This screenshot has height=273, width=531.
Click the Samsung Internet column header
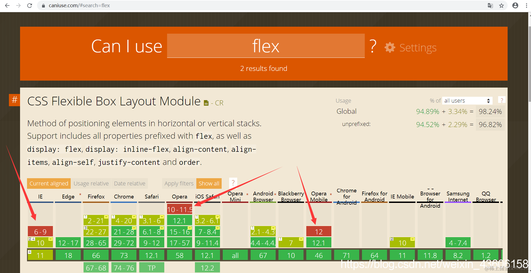point(458,197)
